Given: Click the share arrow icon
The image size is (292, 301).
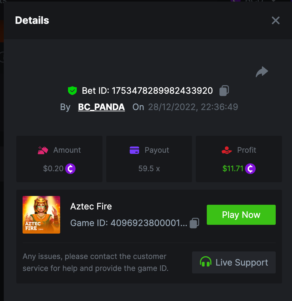Looking at the screenshot, I should coord(262,72).
